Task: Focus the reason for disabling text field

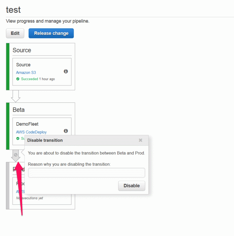Action: click(87, 173)
